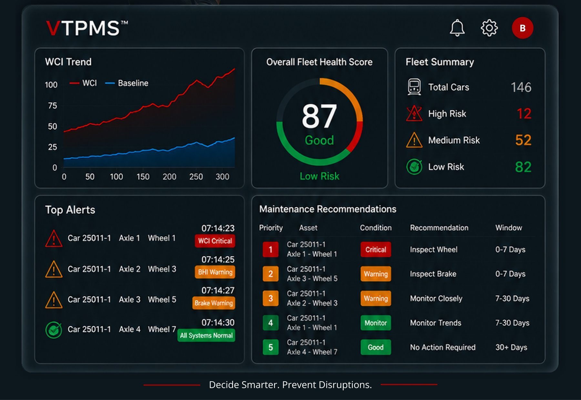Click the Good condition badge
The height and width of the screenshot is (400, 581).
[376, 347]
